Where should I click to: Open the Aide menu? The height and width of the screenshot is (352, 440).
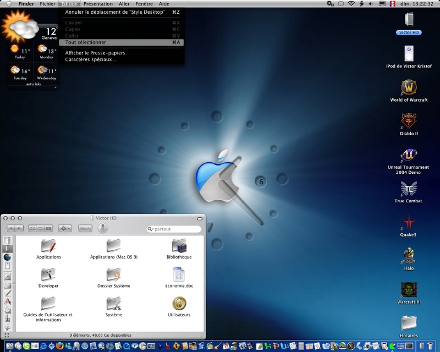click(x=164, y=4)
